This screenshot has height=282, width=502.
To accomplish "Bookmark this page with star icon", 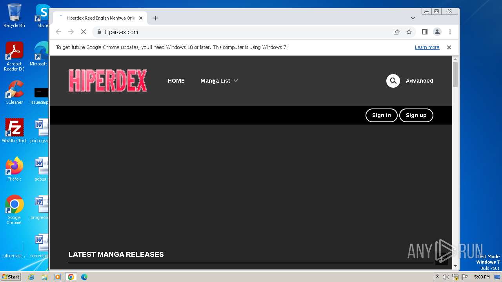I will click(409, 32).
